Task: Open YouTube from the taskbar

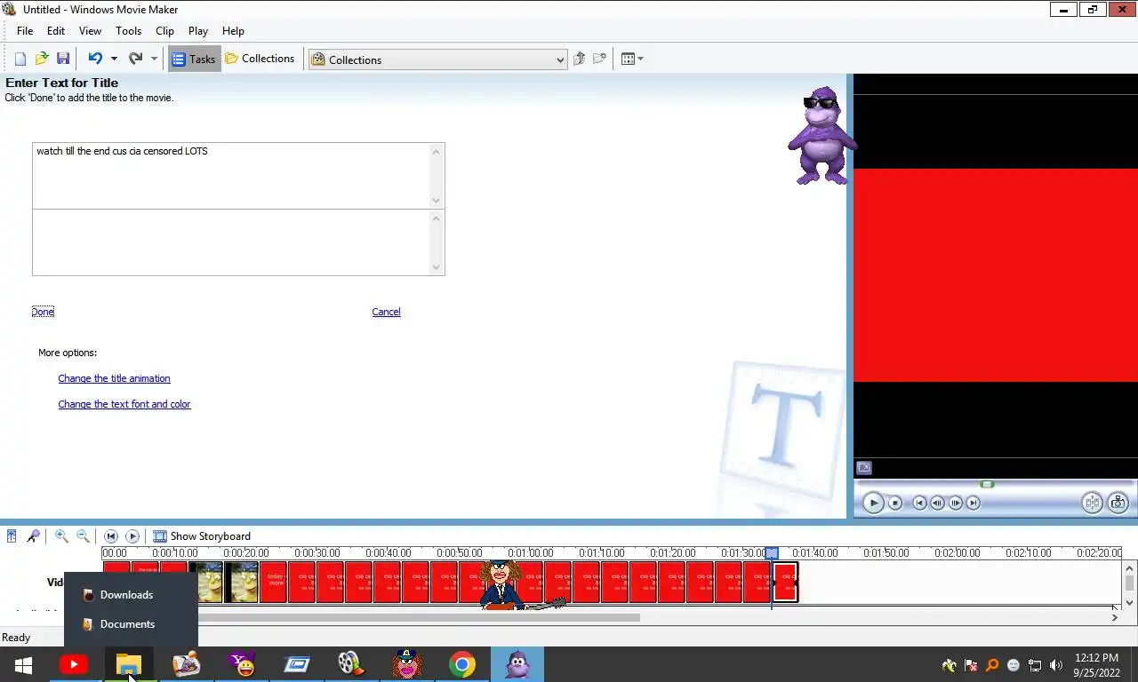Action: point(74,664)
